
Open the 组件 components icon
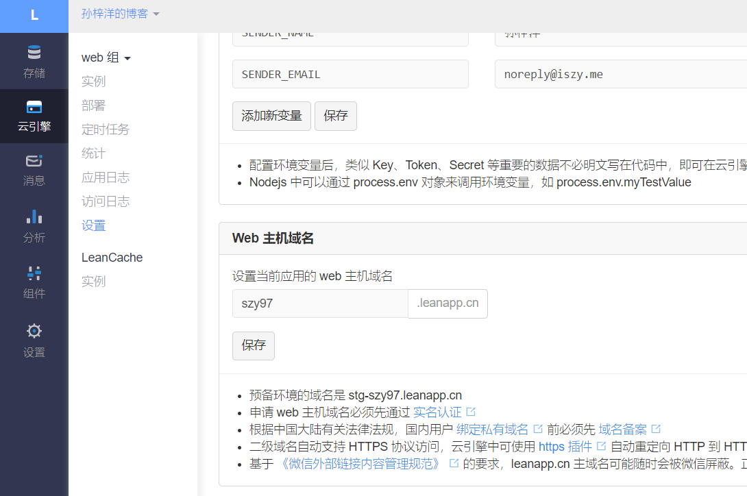[34, 273]
